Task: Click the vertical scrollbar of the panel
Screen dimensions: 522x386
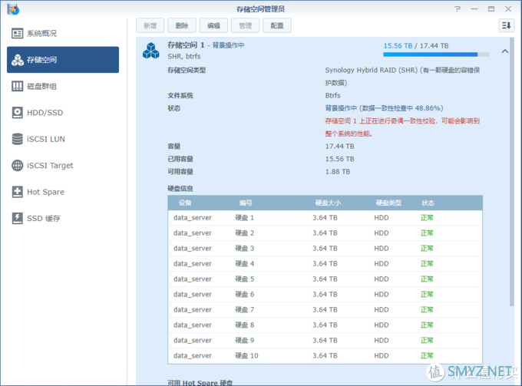Action: (512, 173)
